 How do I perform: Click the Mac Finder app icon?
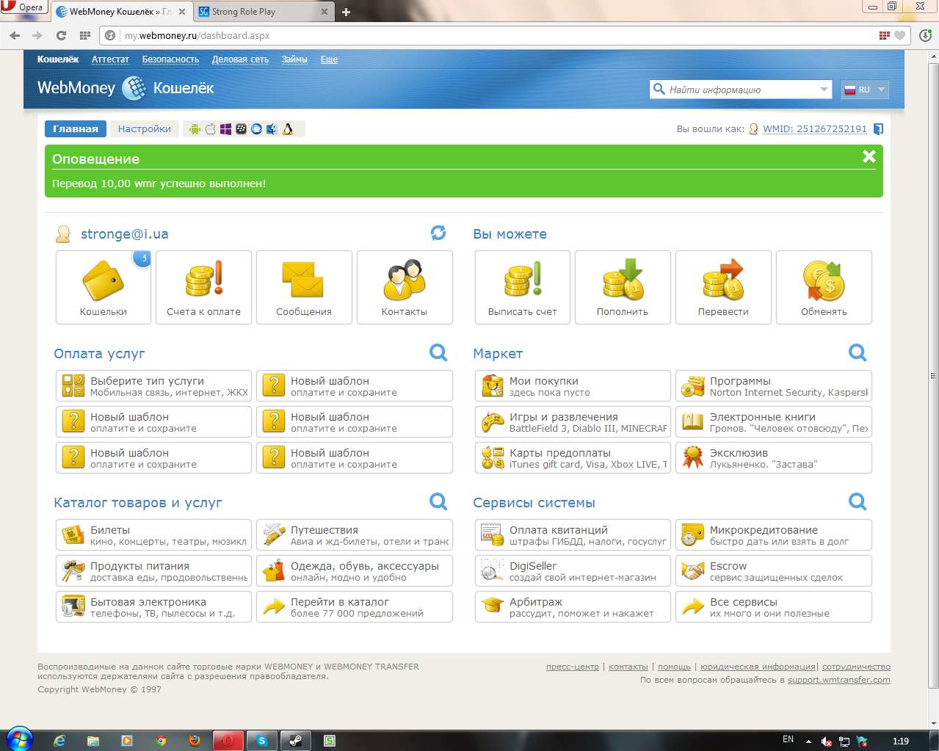pyautogui.click(x=272, y=129)
